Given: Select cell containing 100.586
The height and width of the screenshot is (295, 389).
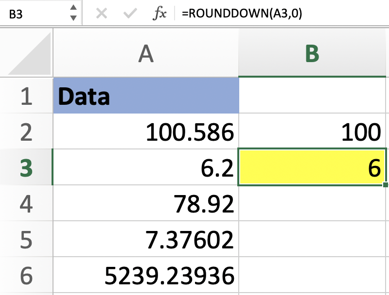Looking at the screenshot, I should tap(146, 131).
